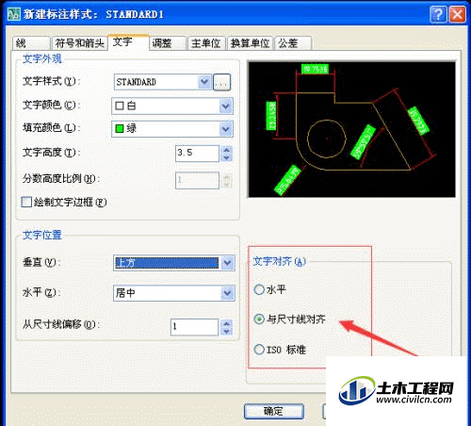The image size is (471, 426).
Task: Click the 从尺寸线偏移 value field
Action: pyautogui.click(x=194, y=327)
